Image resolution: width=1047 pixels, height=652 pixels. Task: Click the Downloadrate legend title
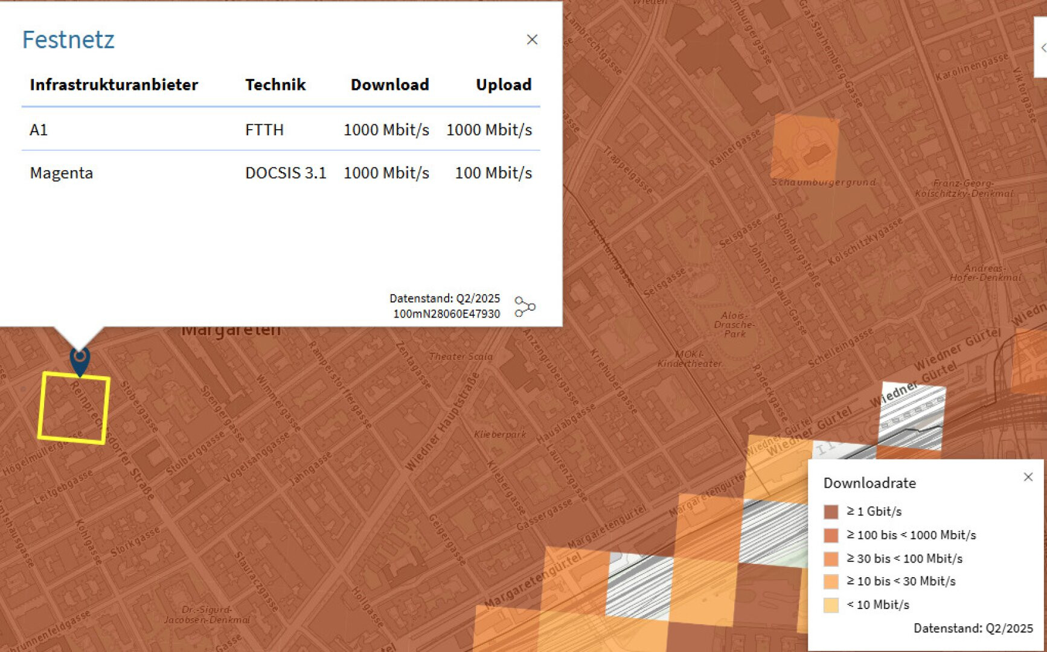tap(869, 483)
